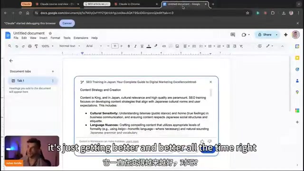Close the document tabs sidebar with back arrow
This screenshot has width=304, height=171.
11,61
